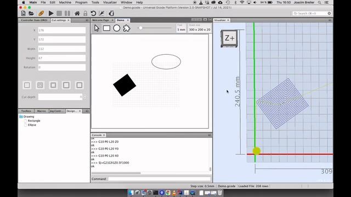Select the fourth cut type icon
This screenshot has height=197, width=351.
[x=66, y=85]
